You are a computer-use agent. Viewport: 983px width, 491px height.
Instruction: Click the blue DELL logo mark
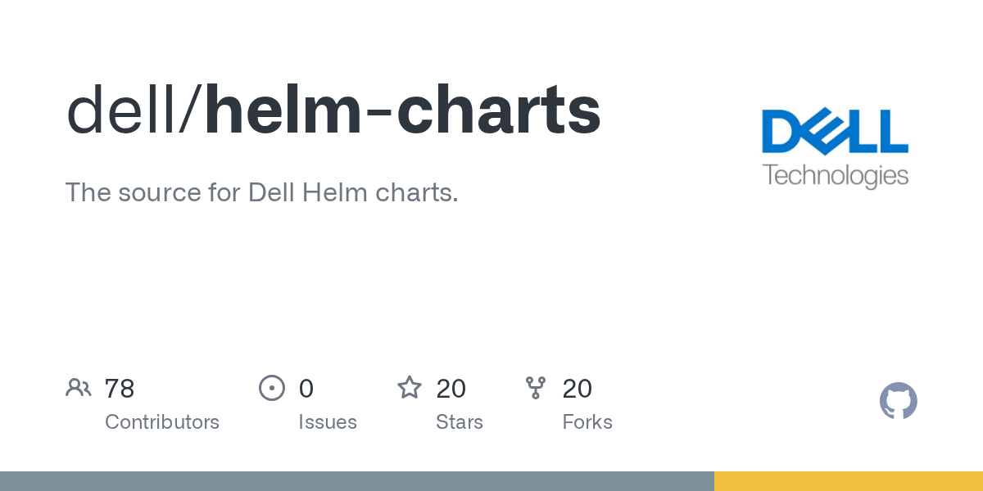tap(835, 132)
